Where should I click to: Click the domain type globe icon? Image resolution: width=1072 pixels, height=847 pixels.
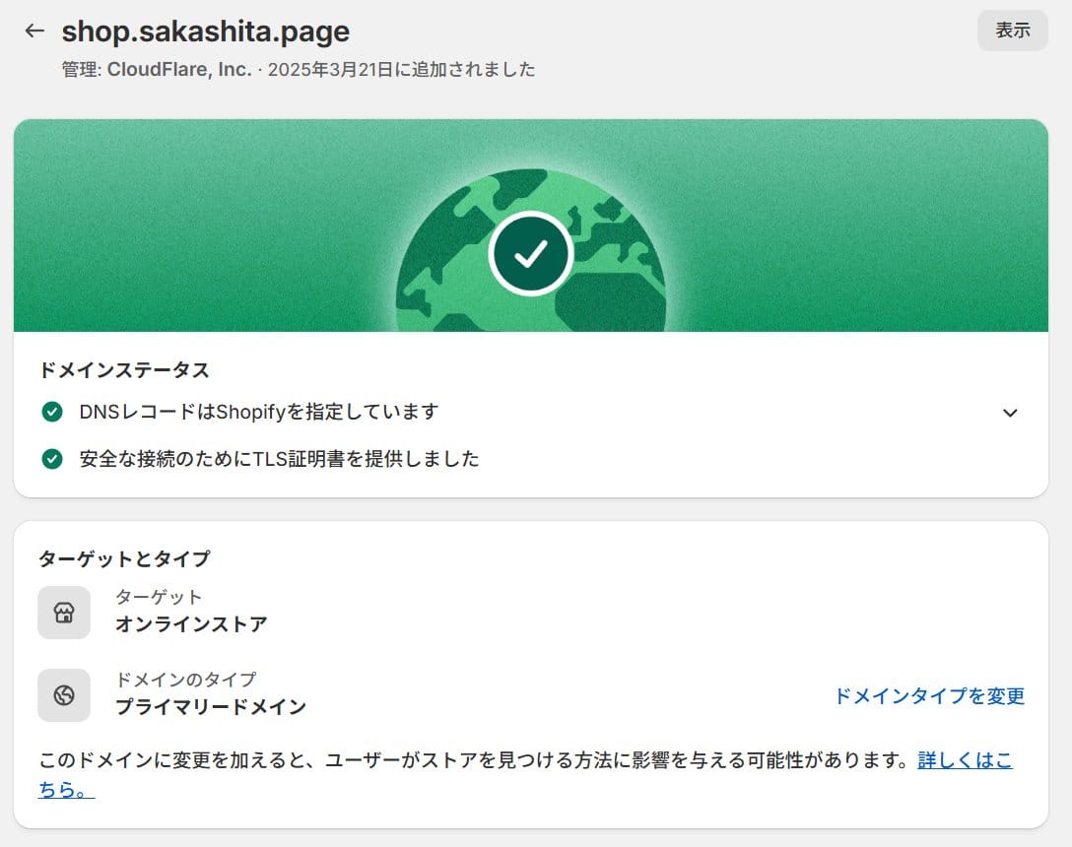point(64,695)
